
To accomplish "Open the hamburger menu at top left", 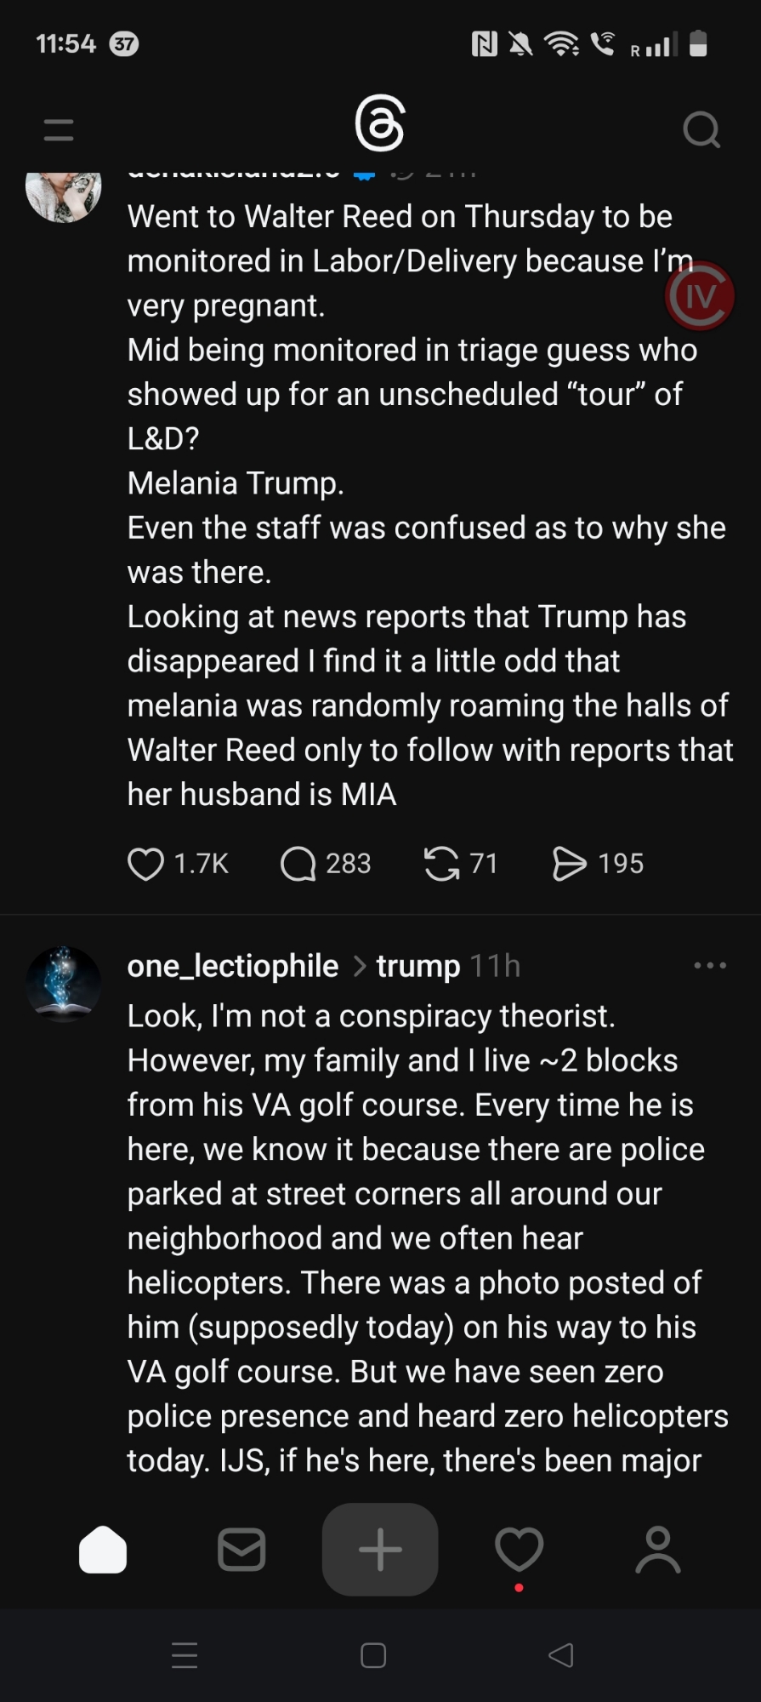I will [59, 129].
